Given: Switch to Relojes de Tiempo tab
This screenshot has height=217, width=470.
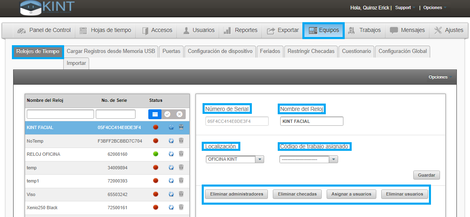Looking at the screenshot, I should coord(38,51).
